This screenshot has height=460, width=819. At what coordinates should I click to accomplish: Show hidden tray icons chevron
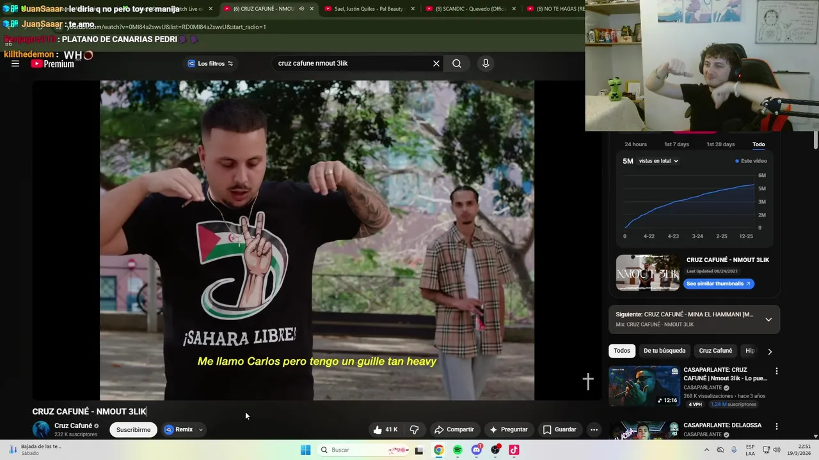(707, 450)
